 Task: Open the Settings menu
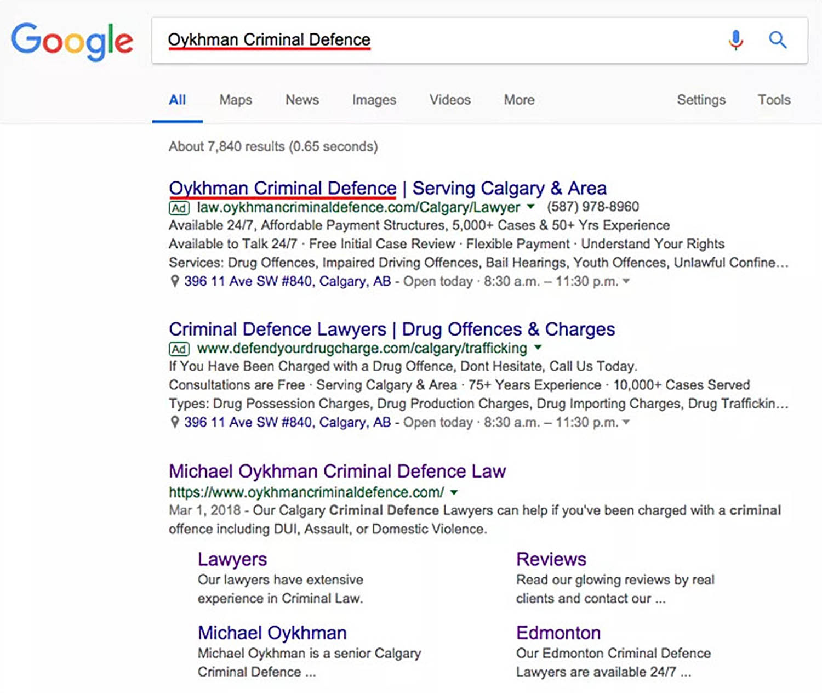click(701, 100)
